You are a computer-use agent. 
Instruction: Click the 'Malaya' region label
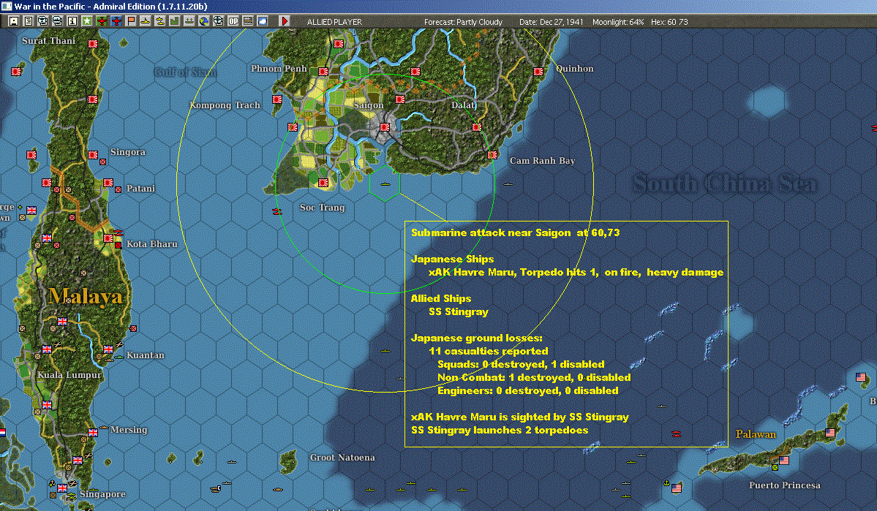(85, 296)
